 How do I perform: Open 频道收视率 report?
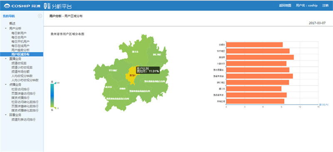(19, 63)
